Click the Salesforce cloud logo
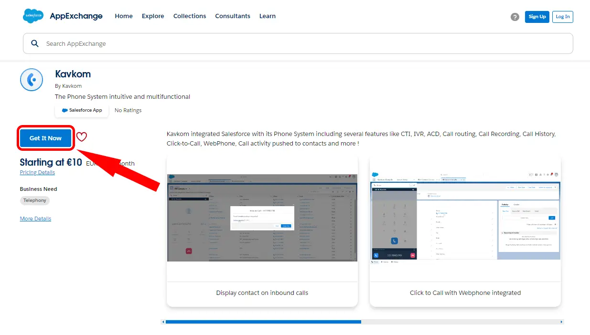590x335 pixels. tap(33, 16)
